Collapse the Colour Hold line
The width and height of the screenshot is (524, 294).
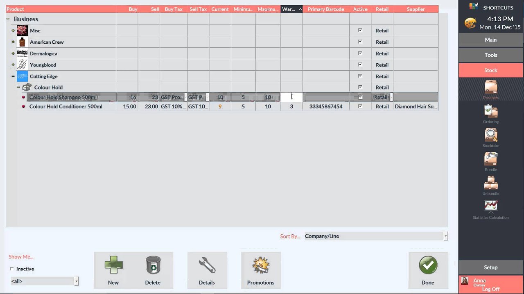point(18,87)
